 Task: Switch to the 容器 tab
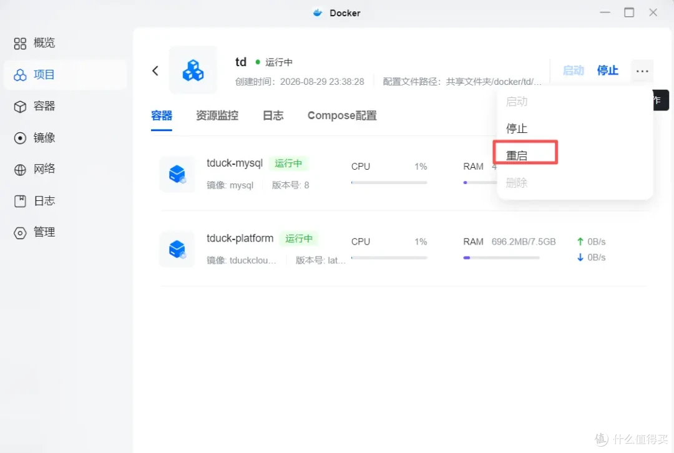tap(162, 115)
